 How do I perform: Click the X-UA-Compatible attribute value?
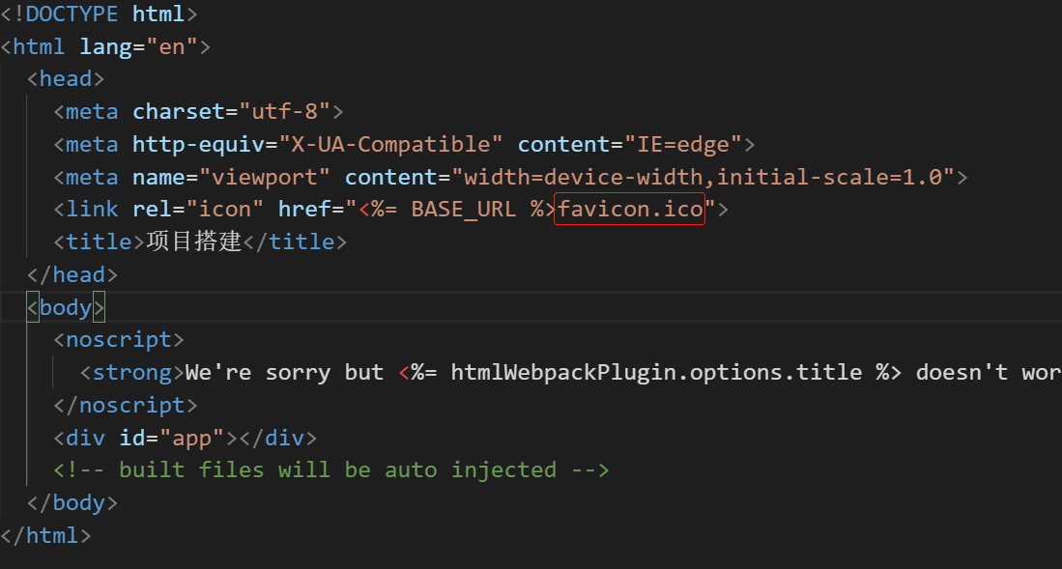[397, 144]
